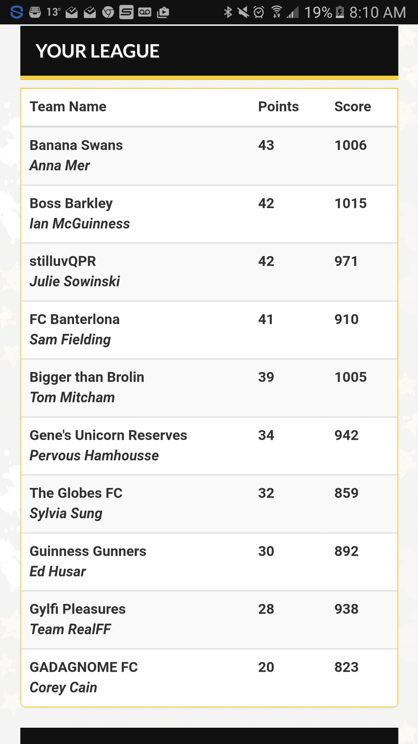Open GADAGNOME FC by Corey Cain
The height and width of the screenshot is (744, 418).
(209, 678)
